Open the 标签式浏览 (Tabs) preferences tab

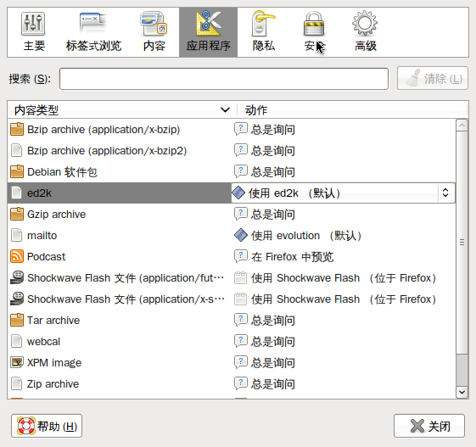tap(93, 32)
